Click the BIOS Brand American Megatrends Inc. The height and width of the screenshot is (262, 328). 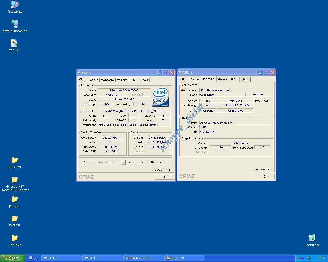click(235, 123)
